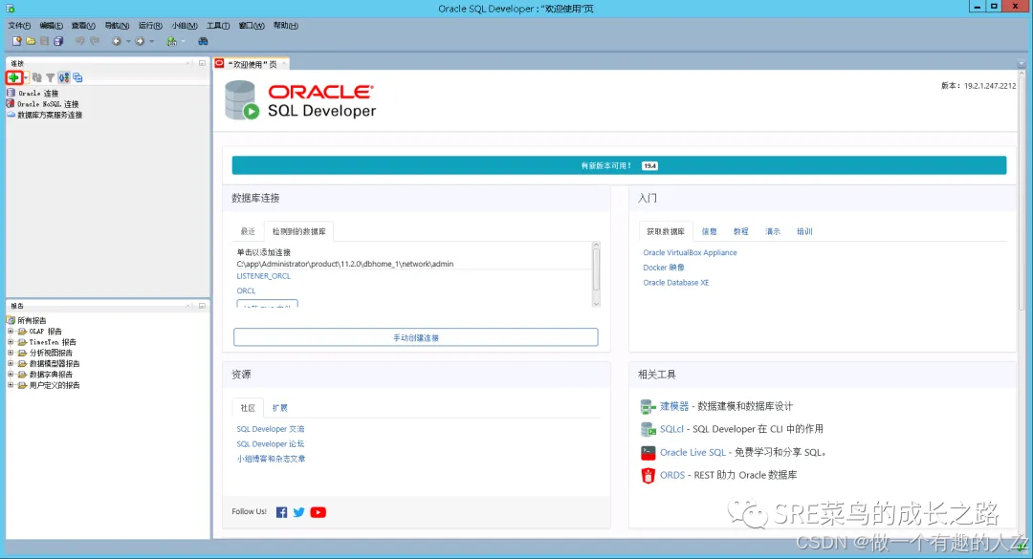Screen dimensions: 1033x559
Task: Click the 手动创建连接 button
Action: [x=416, y=337]
